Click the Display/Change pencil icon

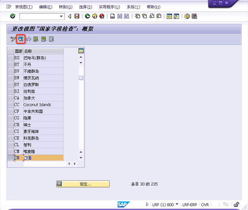click(13, 39)
